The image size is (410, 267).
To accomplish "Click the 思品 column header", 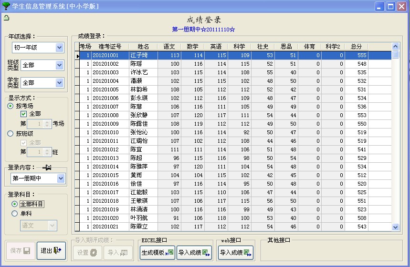I will [286, 47].
